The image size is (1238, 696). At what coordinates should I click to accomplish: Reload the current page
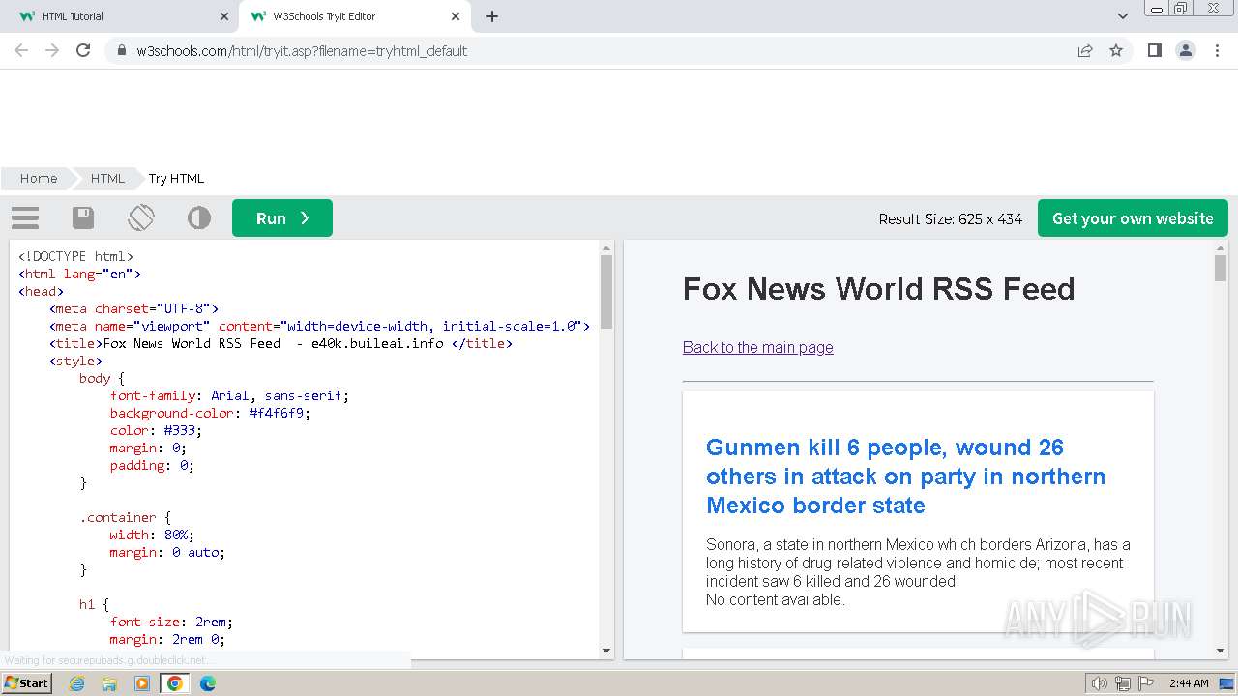coord(83,50)
